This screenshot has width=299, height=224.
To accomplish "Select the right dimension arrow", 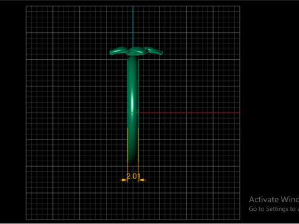I will [142, 180].
